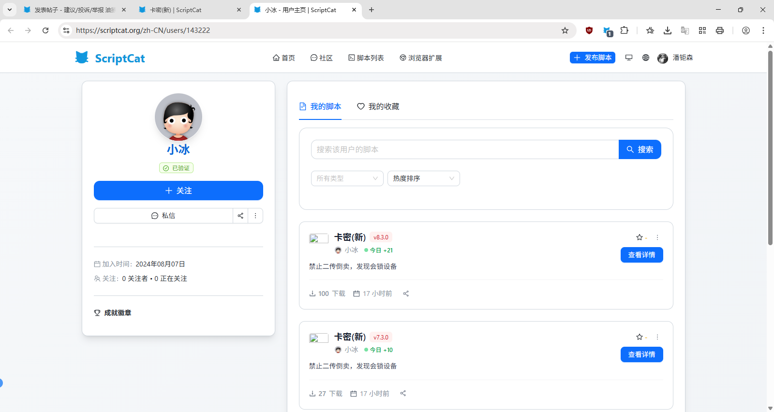Click the v7.3.0 version tag
The width and height of the screenshot is (774, 412).
(381, 337)
